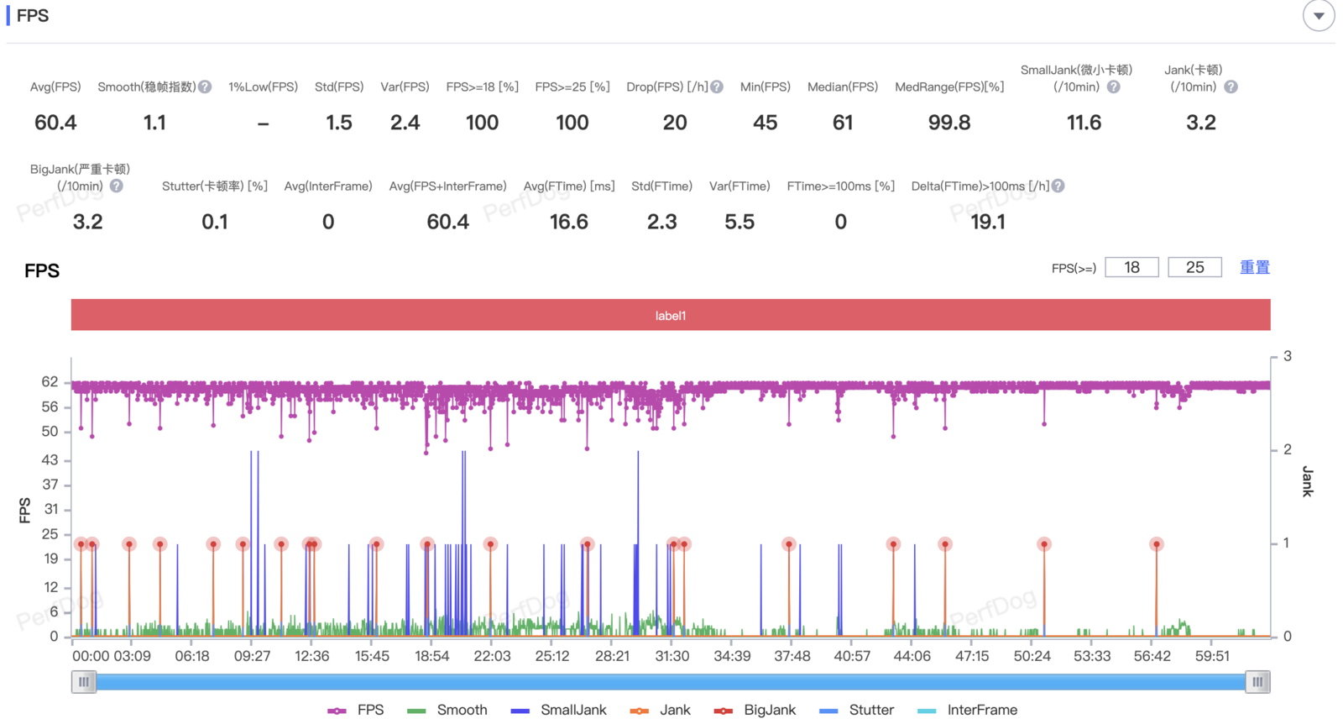
Task: Click the 重置 reset link
Action: tap(1255, 267)
